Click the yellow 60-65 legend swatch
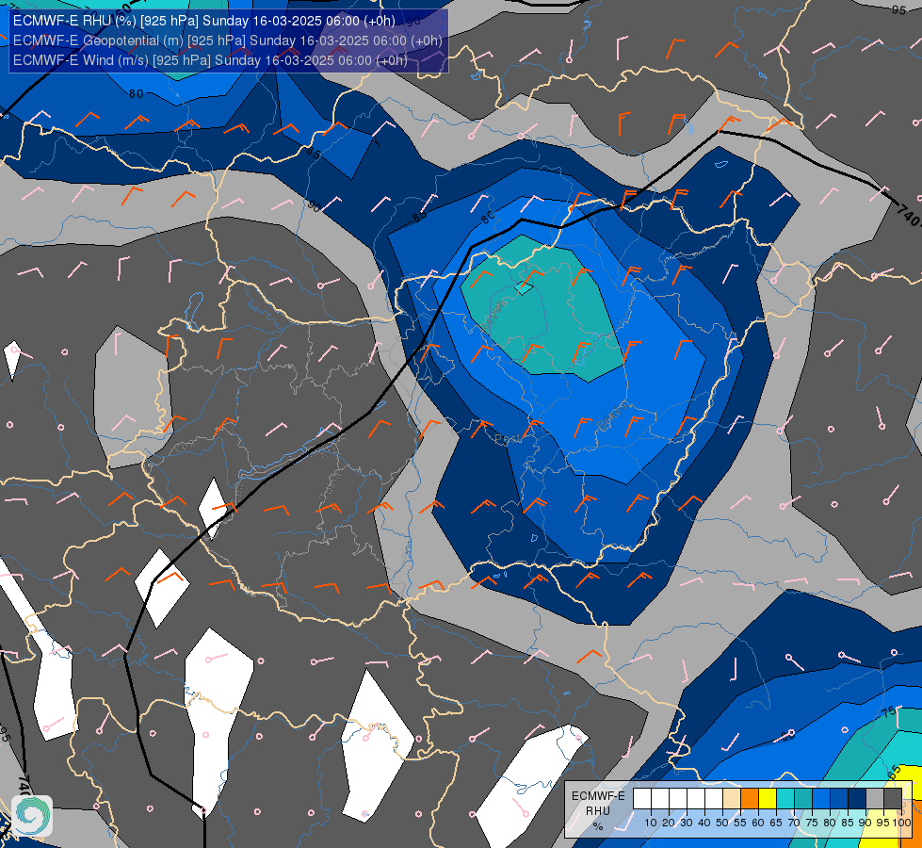The width and height of the screenshot is (922, 848). tap(768, 799)
